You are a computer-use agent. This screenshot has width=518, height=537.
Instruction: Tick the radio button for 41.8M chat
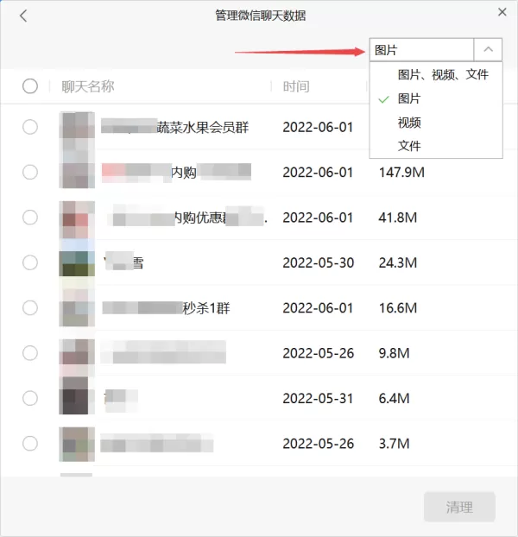click(30, 217)
